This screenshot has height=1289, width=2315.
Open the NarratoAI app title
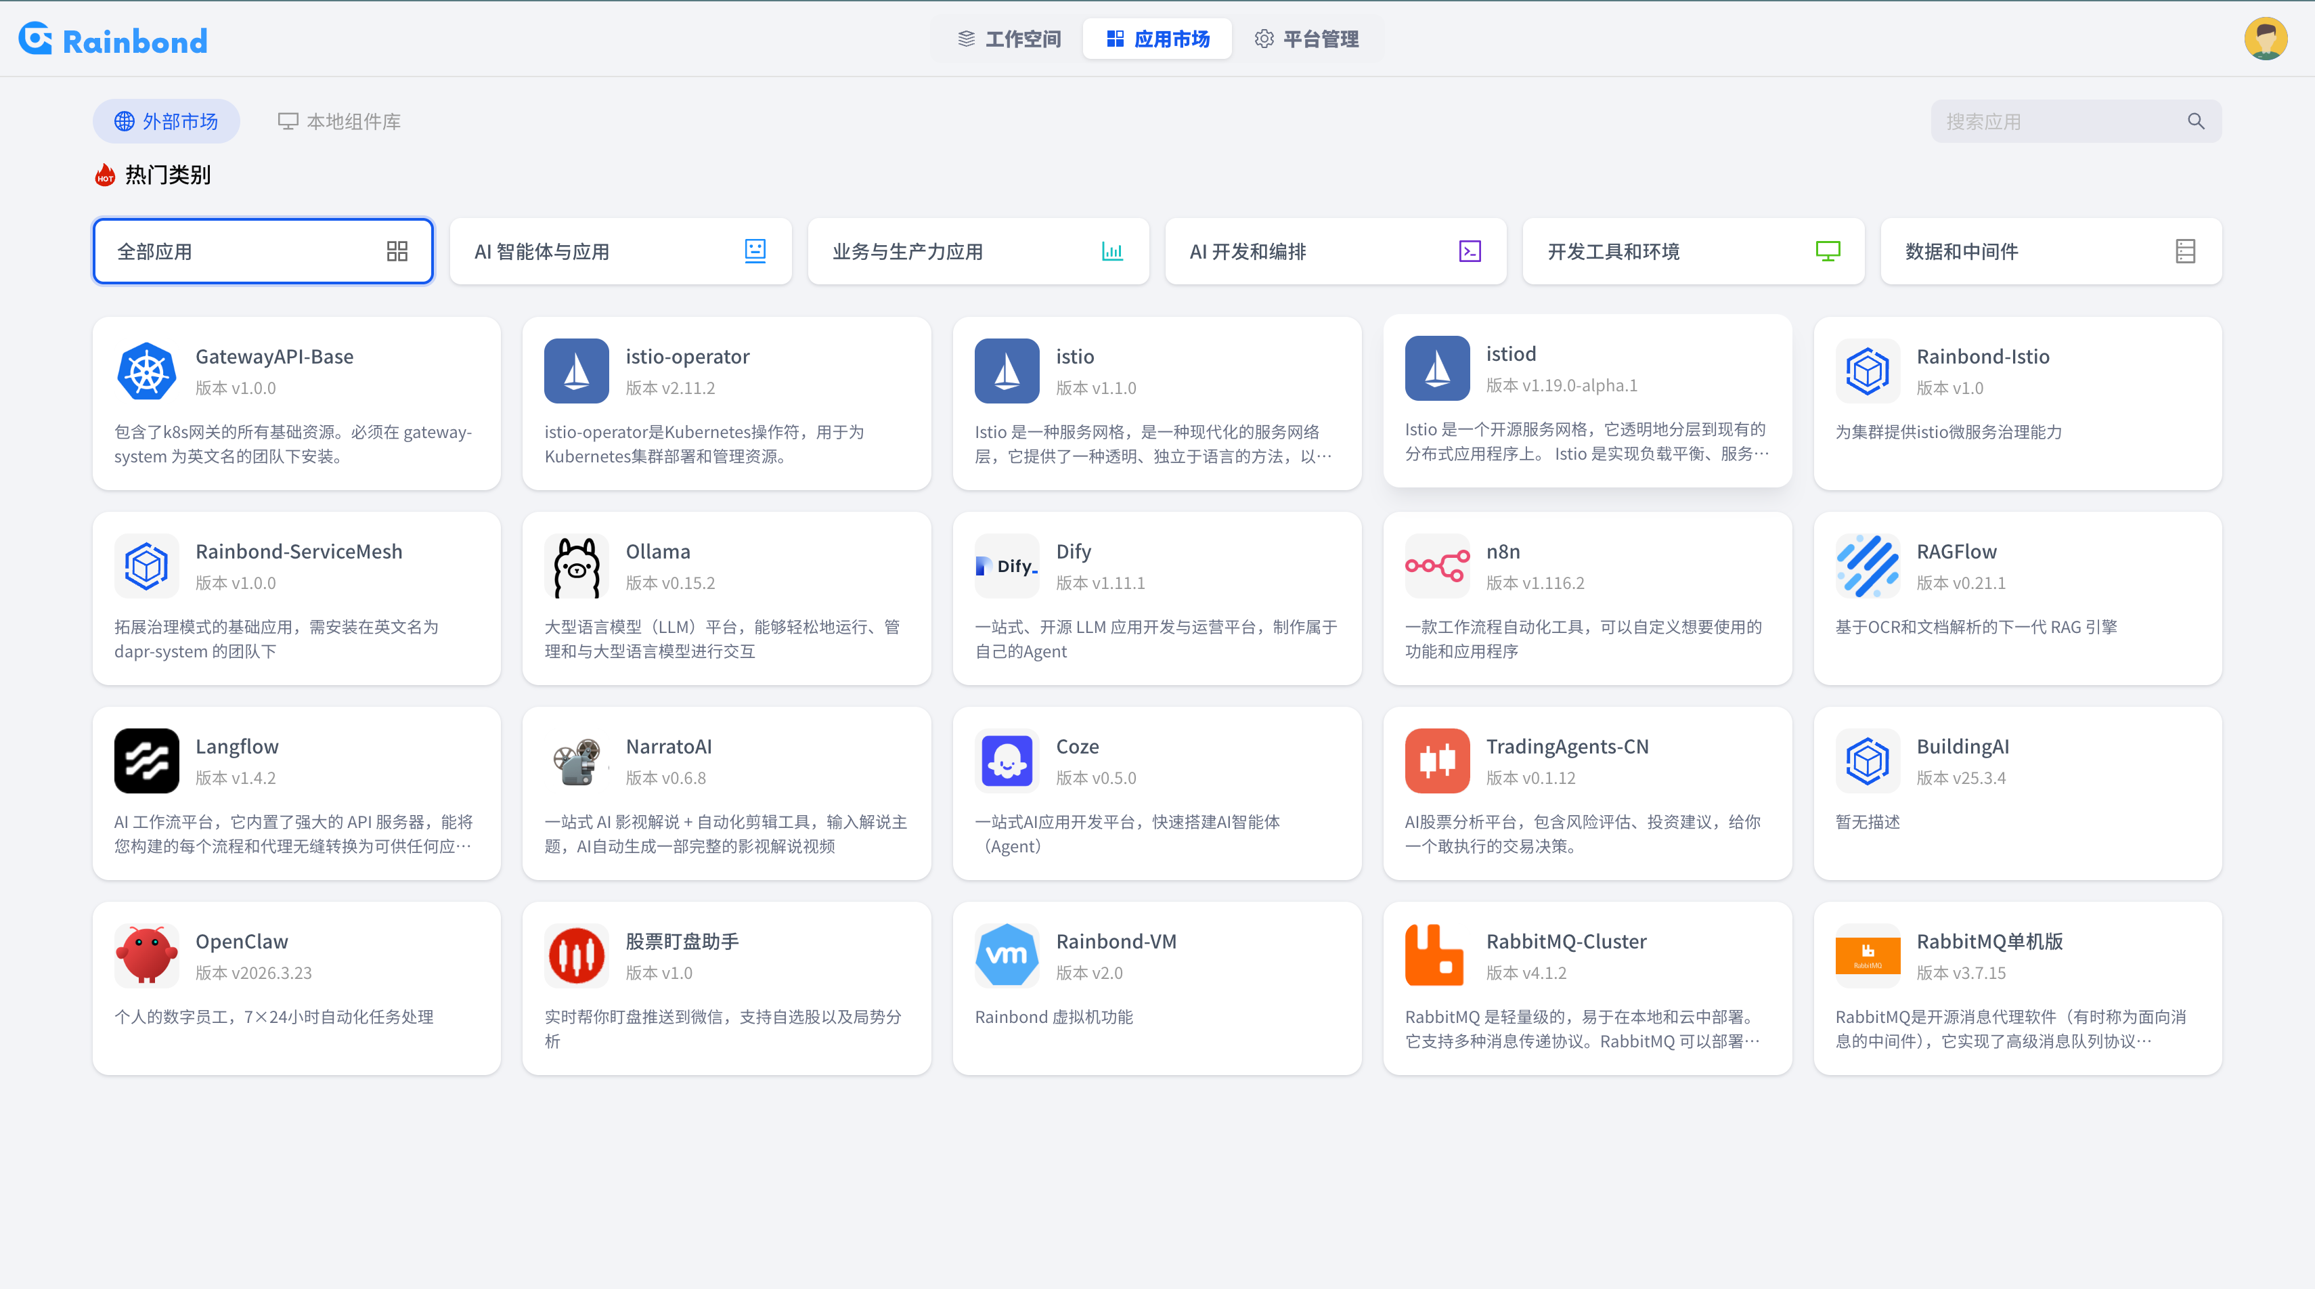(669, 747)
